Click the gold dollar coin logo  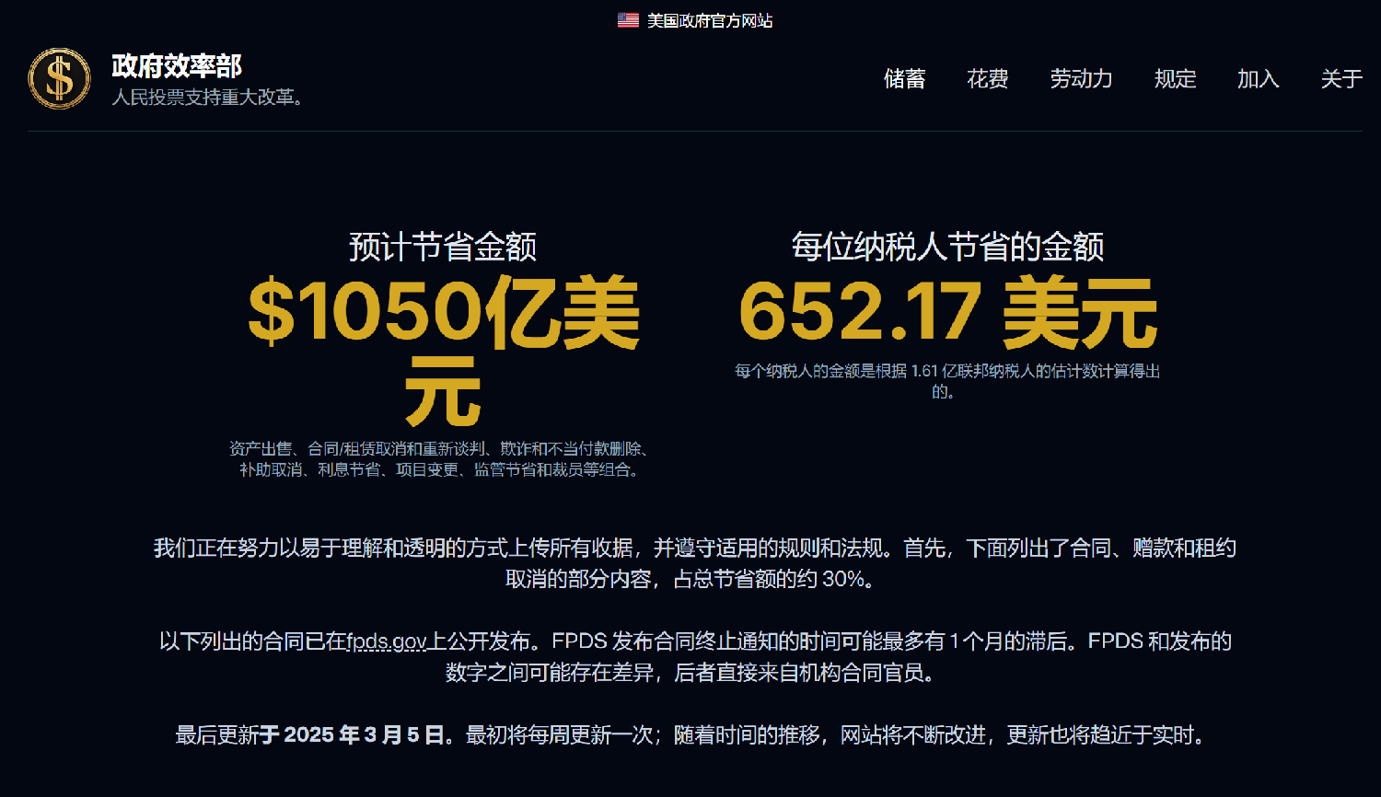coord(60,79)
